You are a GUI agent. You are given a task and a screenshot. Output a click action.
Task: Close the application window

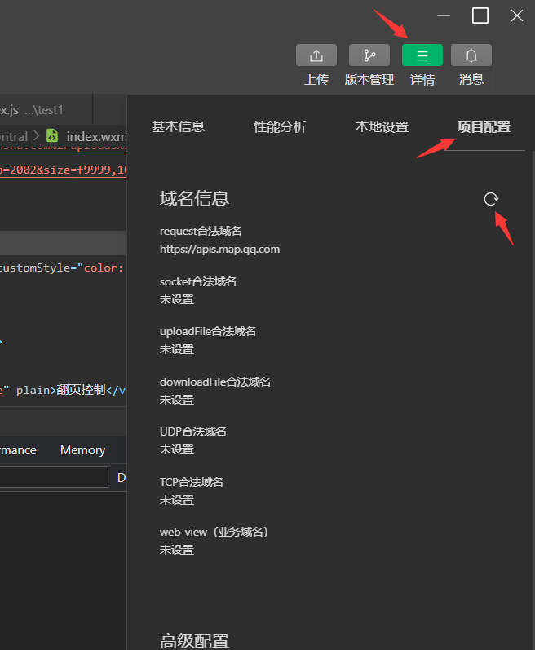click(x=517, y=15)
